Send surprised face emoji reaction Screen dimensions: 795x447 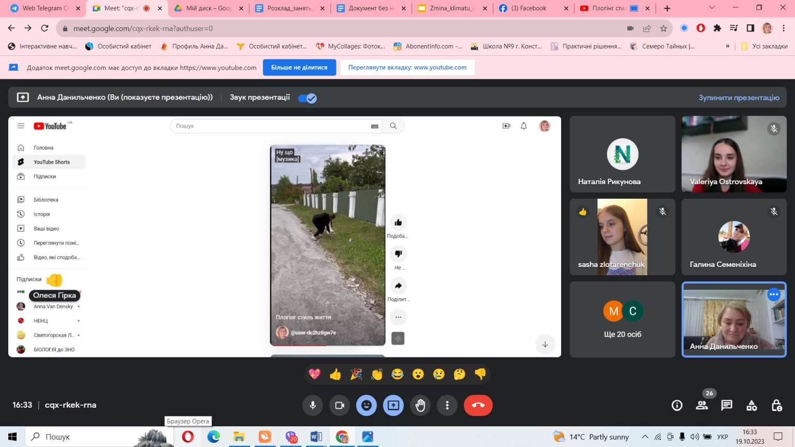click(418, 374)
